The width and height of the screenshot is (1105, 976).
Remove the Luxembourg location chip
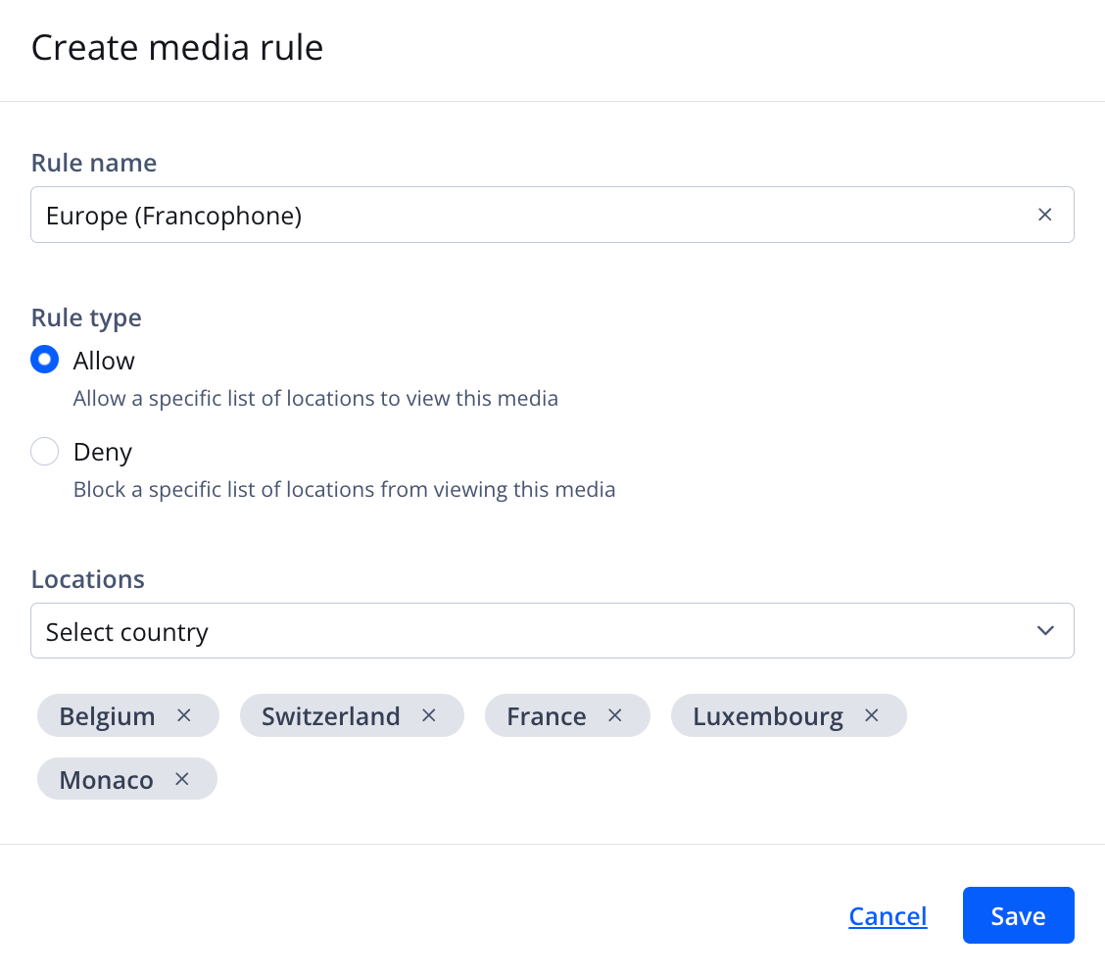pos(871,715)
